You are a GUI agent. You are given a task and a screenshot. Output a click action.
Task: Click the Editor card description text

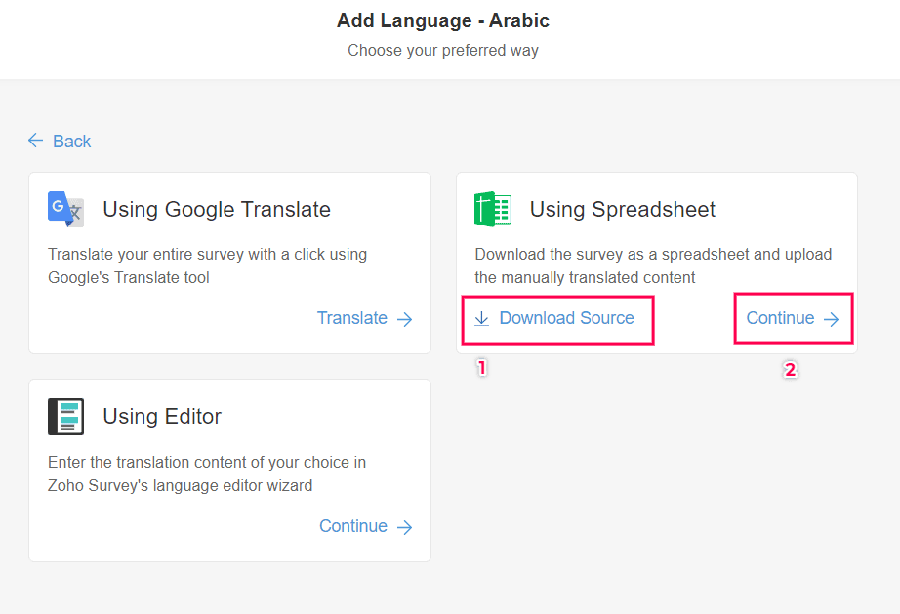point(207,473)
